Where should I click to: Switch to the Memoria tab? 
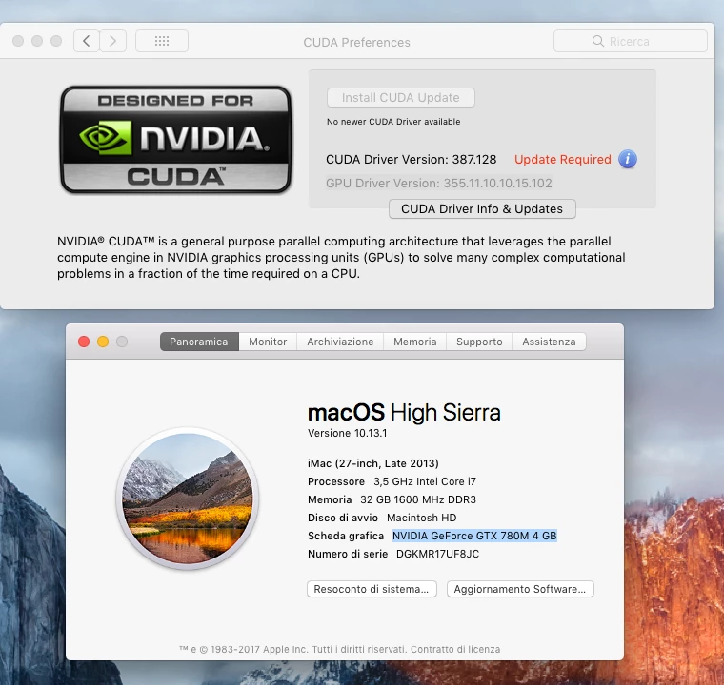coord(415,342)
